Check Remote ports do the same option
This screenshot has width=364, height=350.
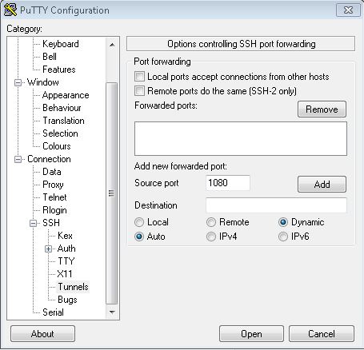[x=139, y=91]
